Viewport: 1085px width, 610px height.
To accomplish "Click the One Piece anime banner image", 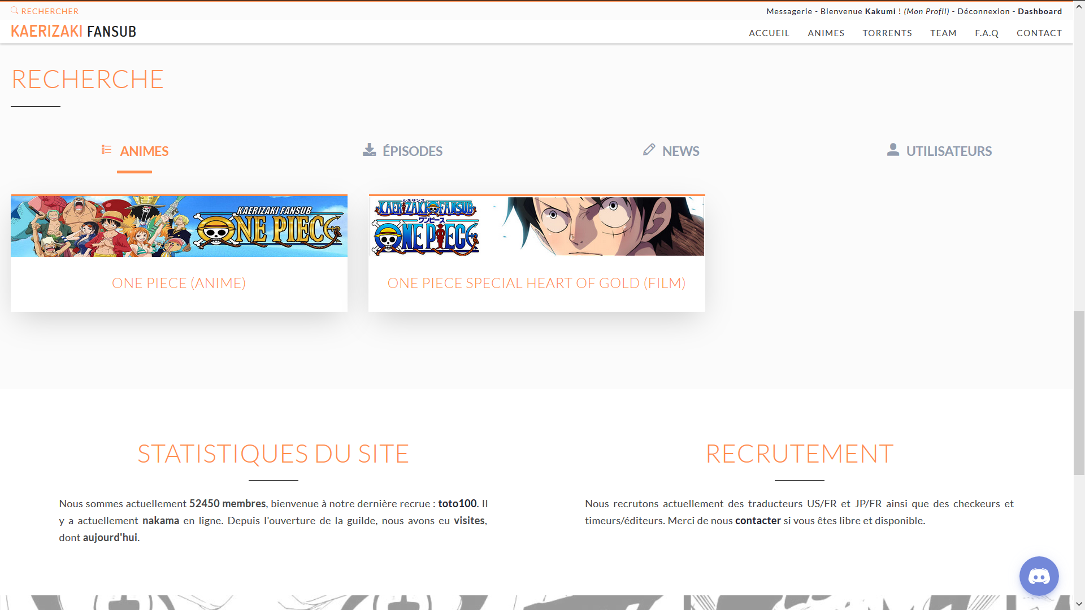I will 179,226.
